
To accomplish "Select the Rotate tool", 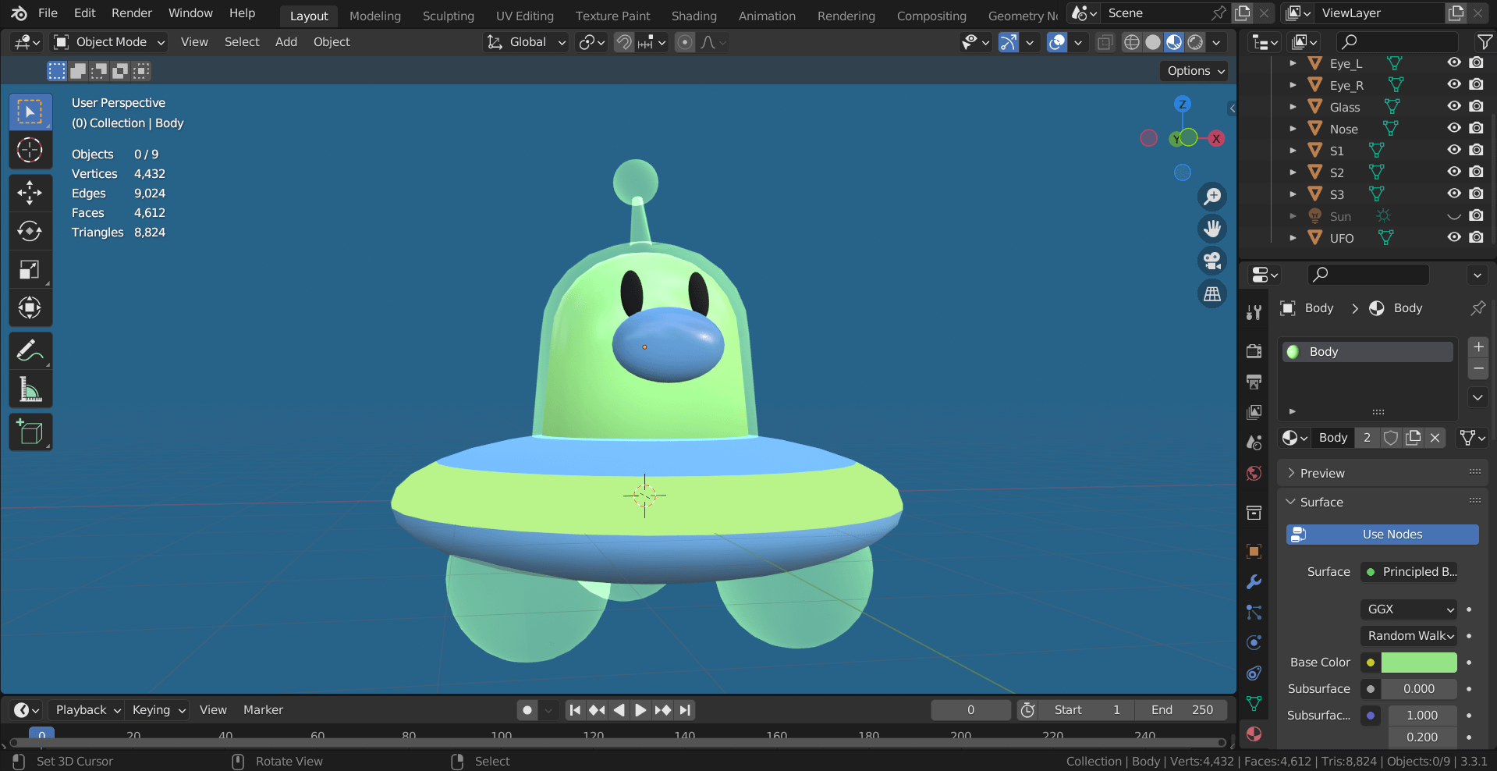I will pos(30,231).
